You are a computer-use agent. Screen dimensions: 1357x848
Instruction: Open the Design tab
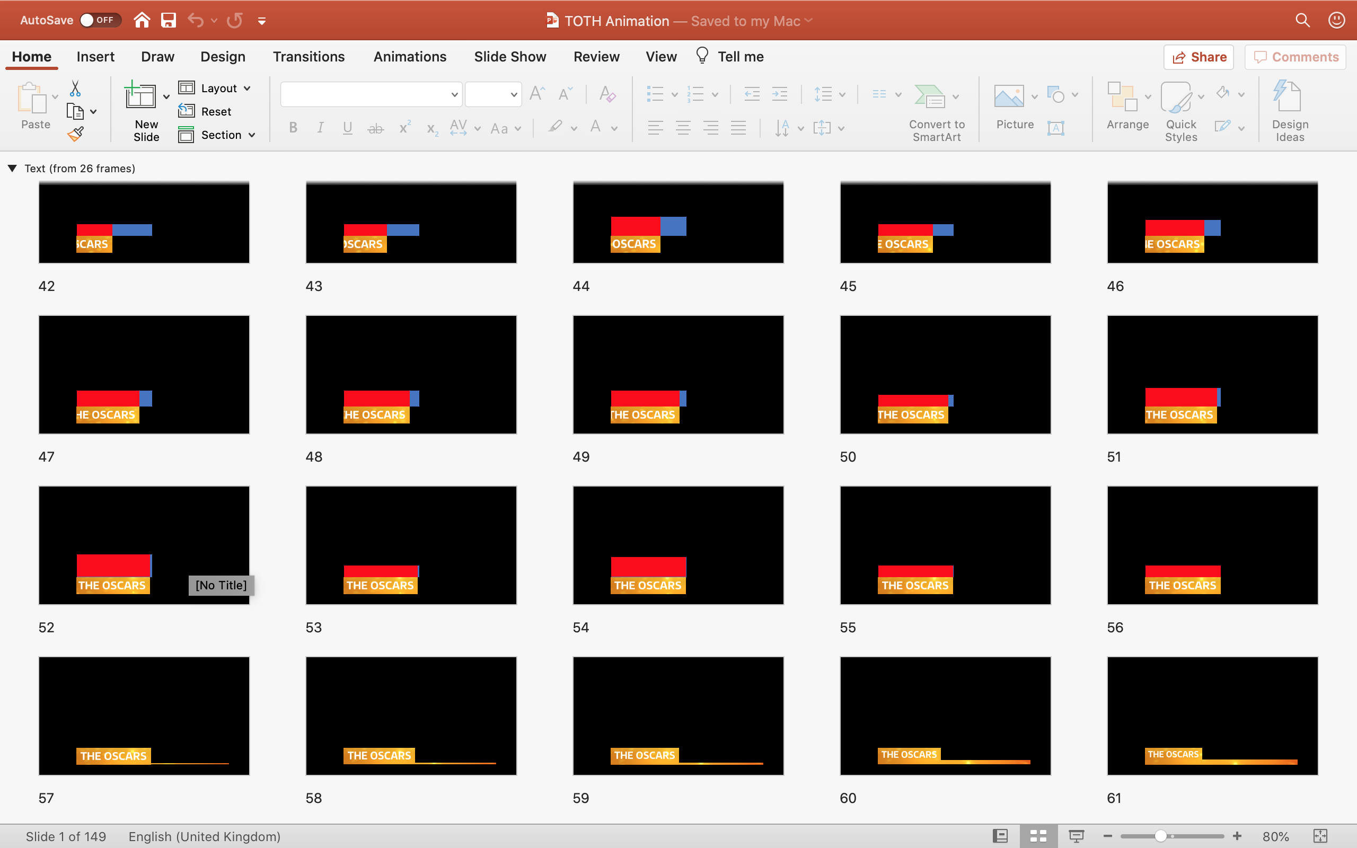223,57
